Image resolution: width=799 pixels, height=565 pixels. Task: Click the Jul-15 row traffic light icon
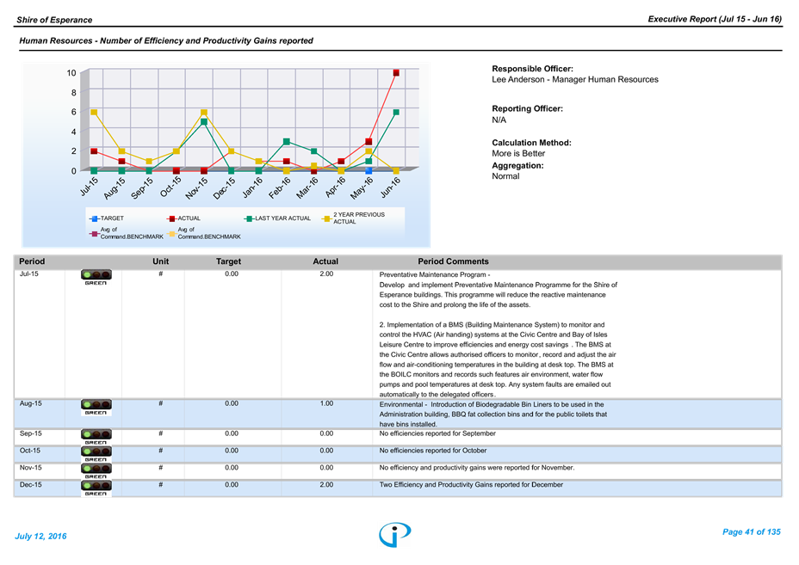(x=96, y=275)
